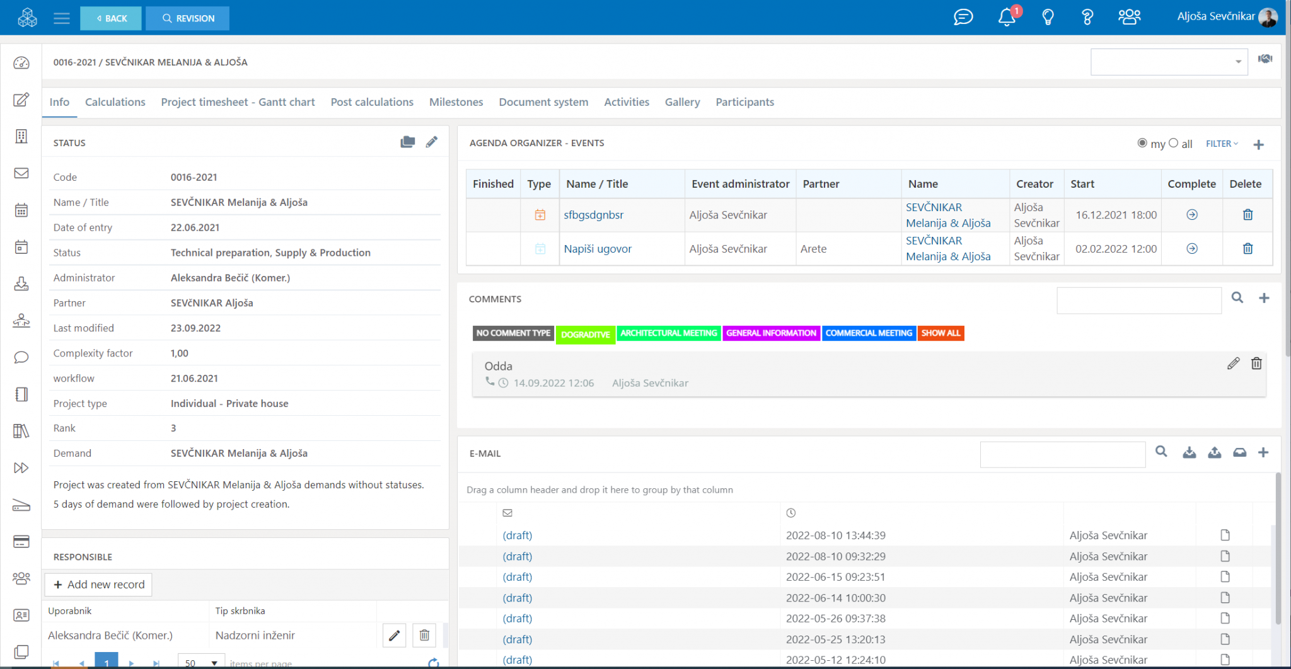This screenshot has height=669, width=1291.
Task: Select the 'all' events radio button
Action: pos(1173,143)
